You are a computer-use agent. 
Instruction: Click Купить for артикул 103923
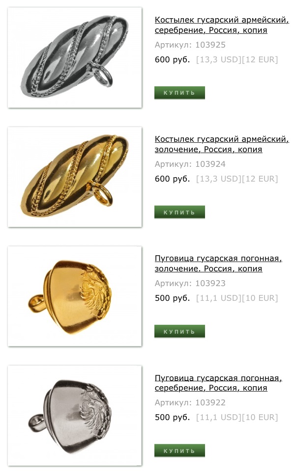(x=179, y=331)
